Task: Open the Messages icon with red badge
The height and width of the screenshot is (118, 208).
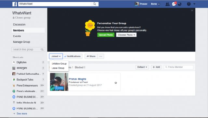Action: click(x=174, y=4)
